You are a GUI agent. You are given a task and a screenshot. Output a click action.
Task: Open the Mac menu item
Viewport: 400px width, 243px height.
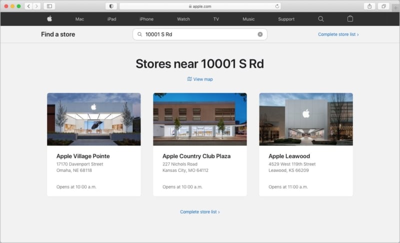click(x=79, y=19)
